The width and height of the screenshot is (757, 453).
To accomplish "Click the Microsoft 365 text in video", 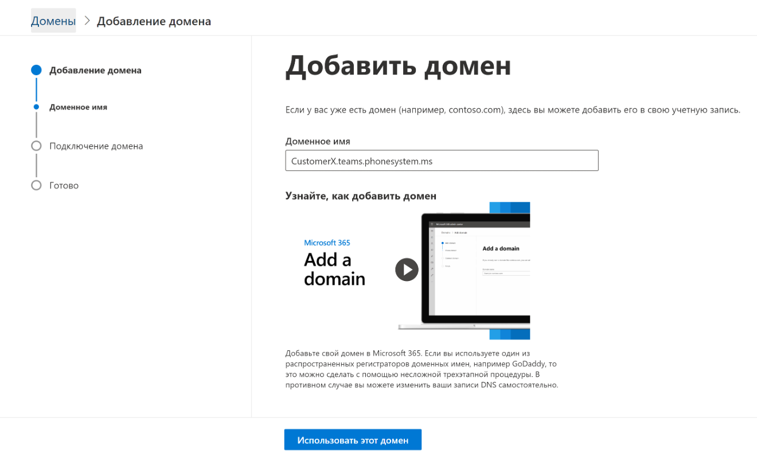I will click(x=327, y=243).
